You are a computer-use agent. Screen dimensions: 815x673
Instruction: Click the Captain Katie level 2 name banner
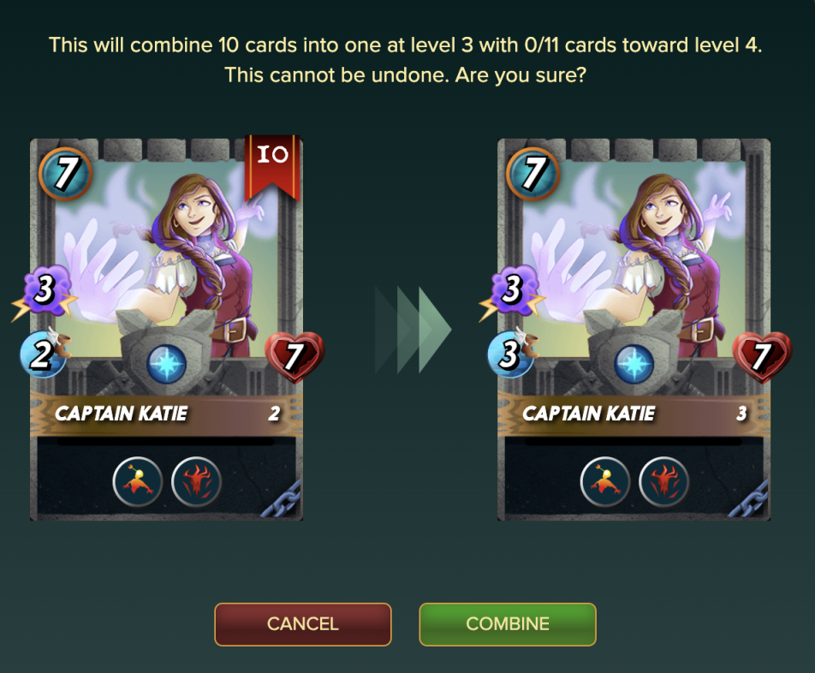click(x=166, y=414)
